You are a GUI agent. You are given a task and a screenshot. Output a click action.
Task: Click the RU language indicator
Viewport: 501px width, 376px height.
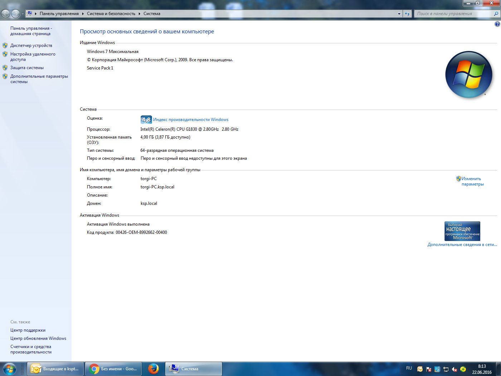pos(409,368)
